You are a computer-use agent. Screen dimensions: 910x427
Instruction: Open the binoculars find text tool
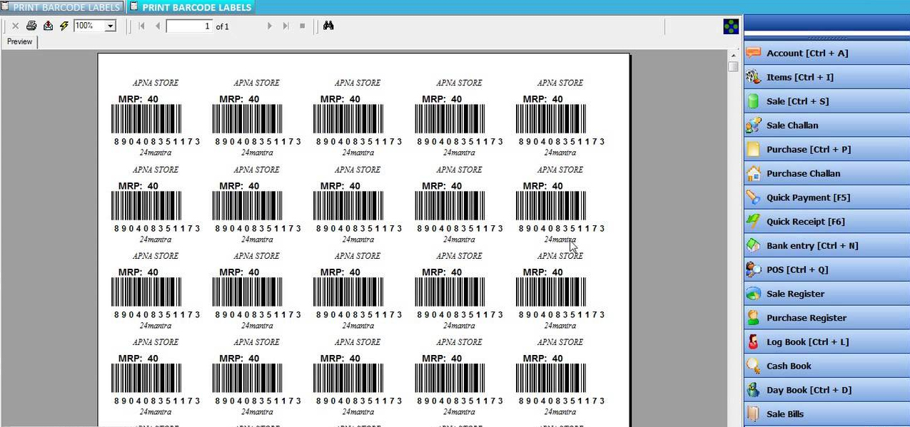[328, 26]
